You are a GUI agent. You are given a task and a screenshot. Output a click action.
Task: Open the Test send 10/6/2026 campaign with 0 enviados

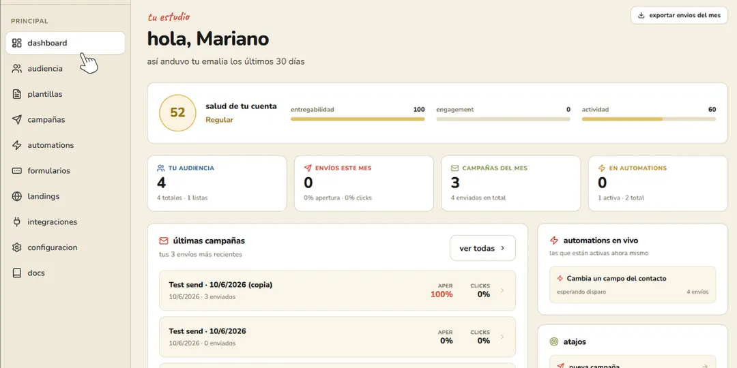[x=338, y=337]
